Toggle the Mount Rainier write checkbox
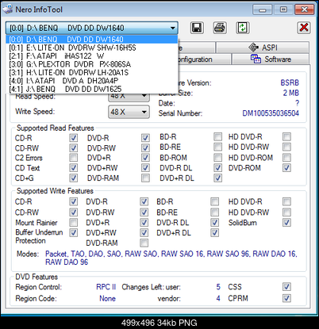Screen dimensions: 319x329 tap(73, 223)
